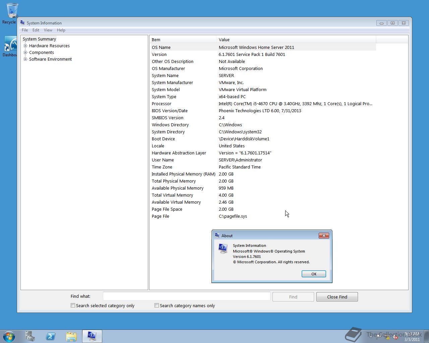The image size is (429, 343).
Task: Click System Information title bar icon
Action: click(x=22, y=23)
